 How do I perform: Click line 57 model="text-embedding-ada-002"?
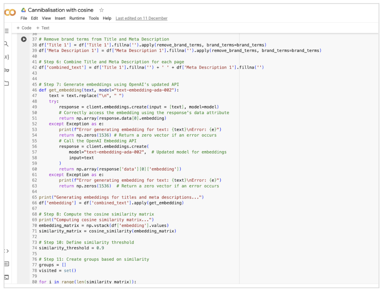click(148, 152)
